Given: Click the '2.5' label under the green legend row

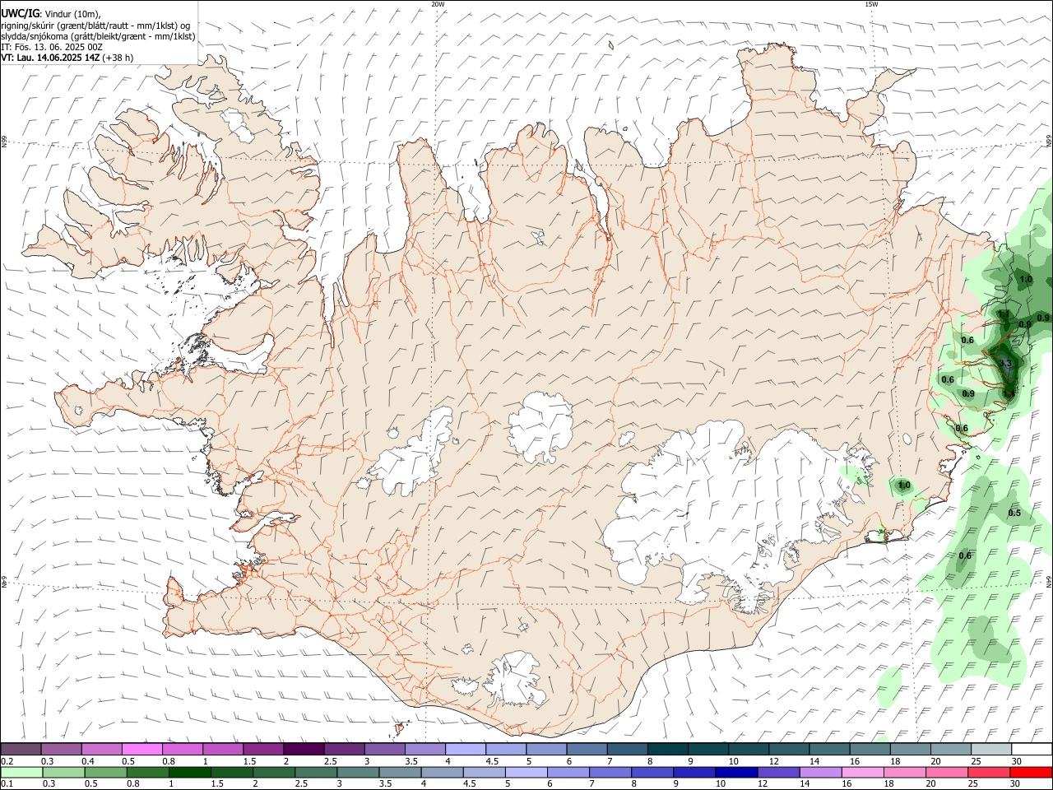Looking at the screenshot, I should pyautogui.click(x=301, y=783).
